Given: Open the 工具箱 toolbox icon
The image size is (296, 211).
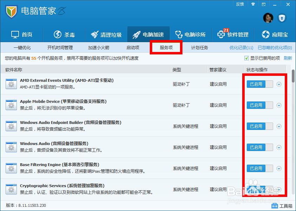Looking at the screenshot, I should point(275,206).
